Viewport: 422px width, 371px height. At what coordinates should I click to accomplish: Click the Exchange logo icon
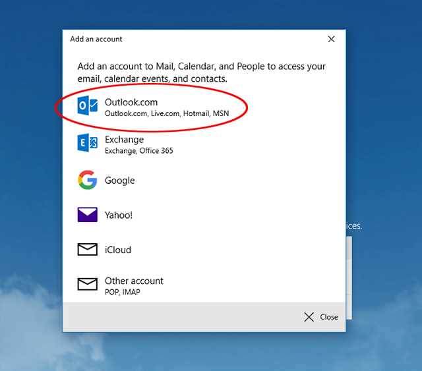pyautogui.click(x=88, y=142)
